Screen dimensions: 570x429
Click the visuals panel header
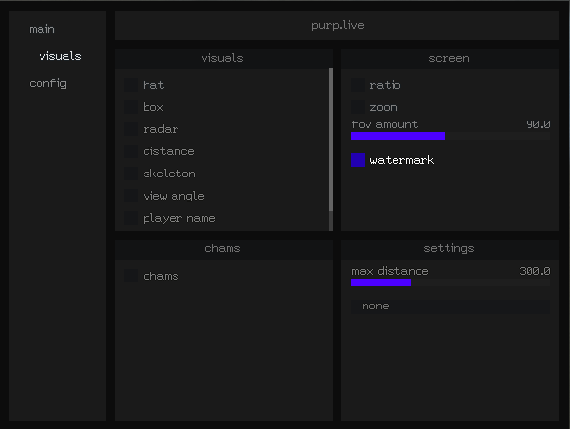click(224, 59)
